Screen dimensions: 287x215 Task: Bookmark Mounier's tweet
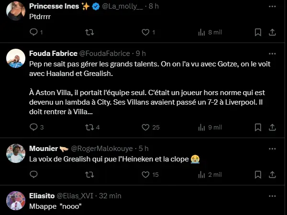(258, 175)
